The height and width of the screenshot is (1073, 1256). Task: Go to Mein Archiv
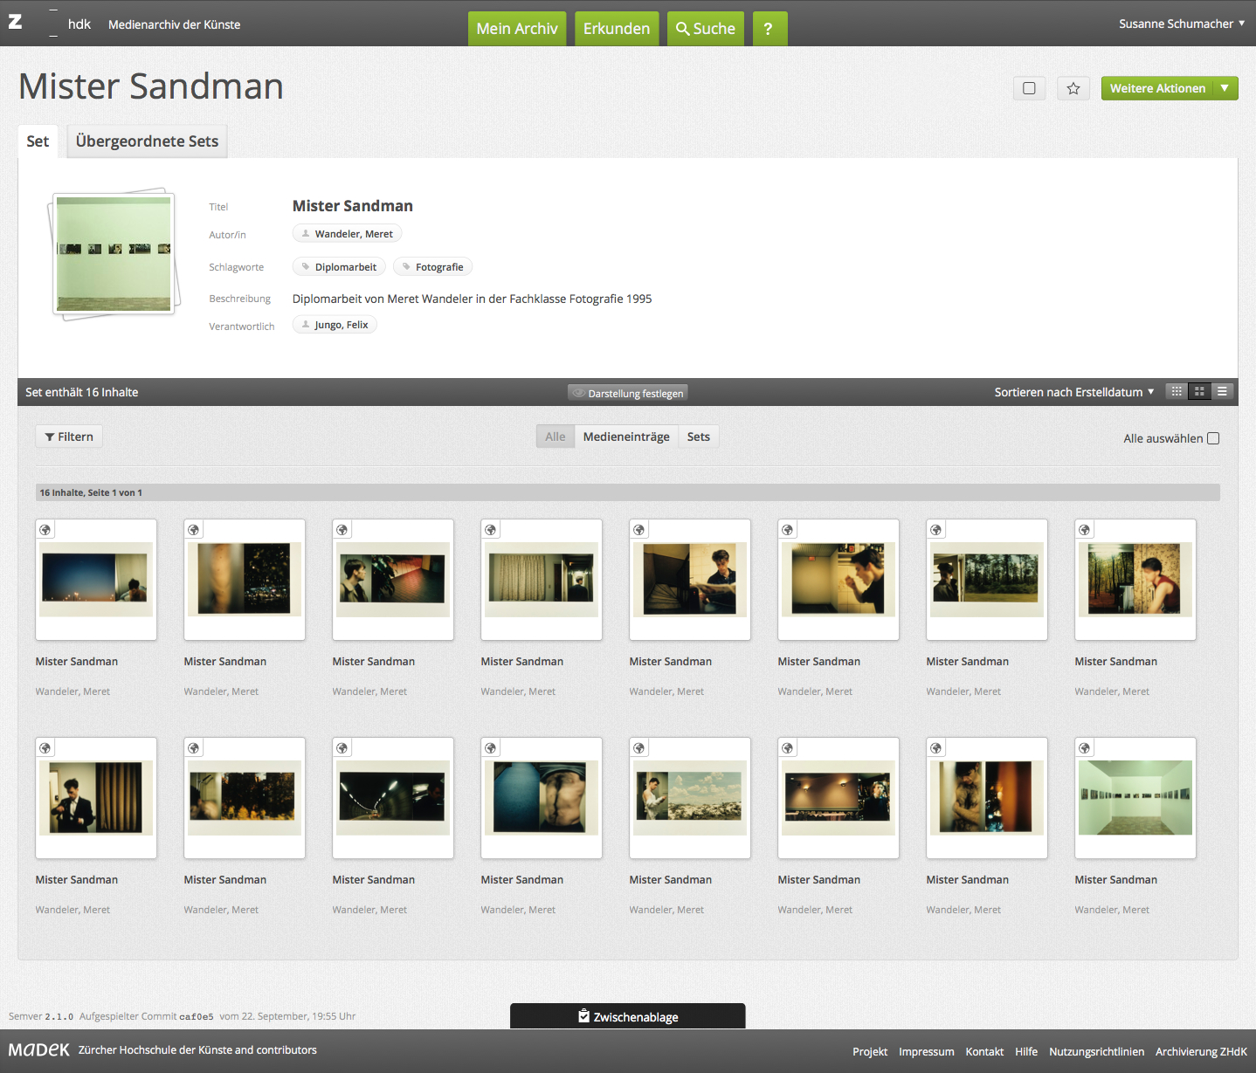pos(516,29)
